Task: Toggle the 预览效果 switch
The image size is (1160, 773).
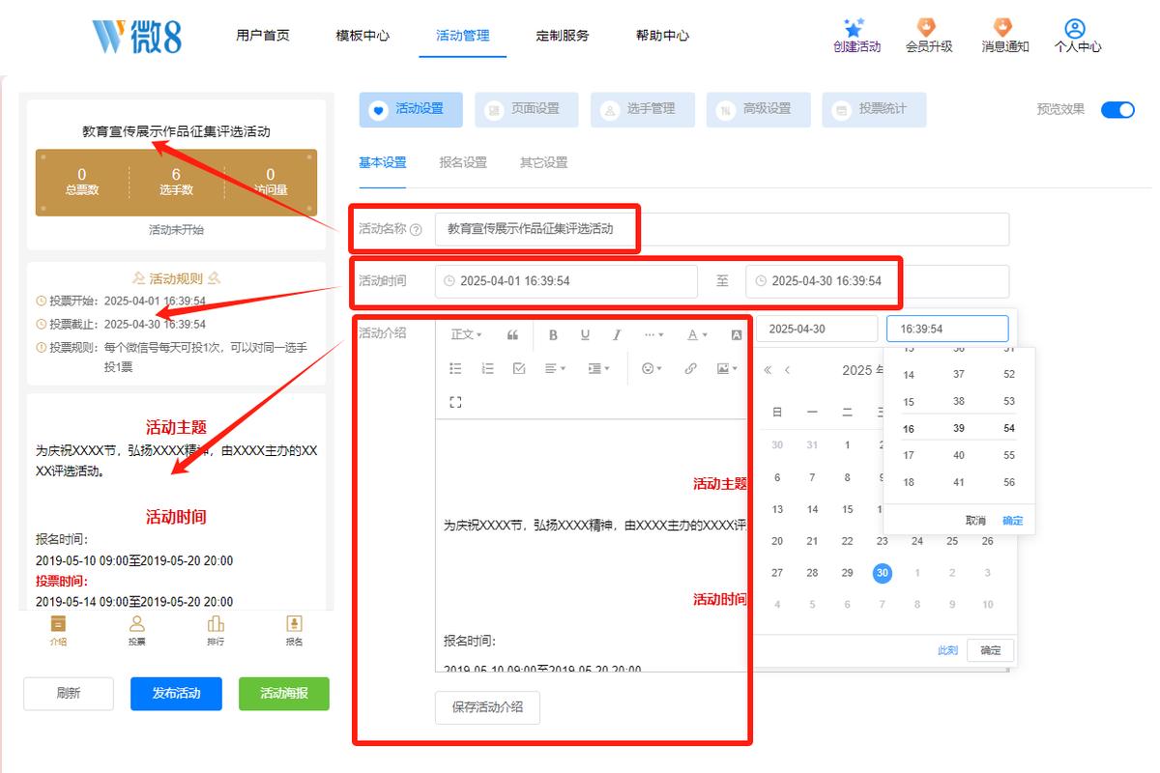Action: 1117,109
